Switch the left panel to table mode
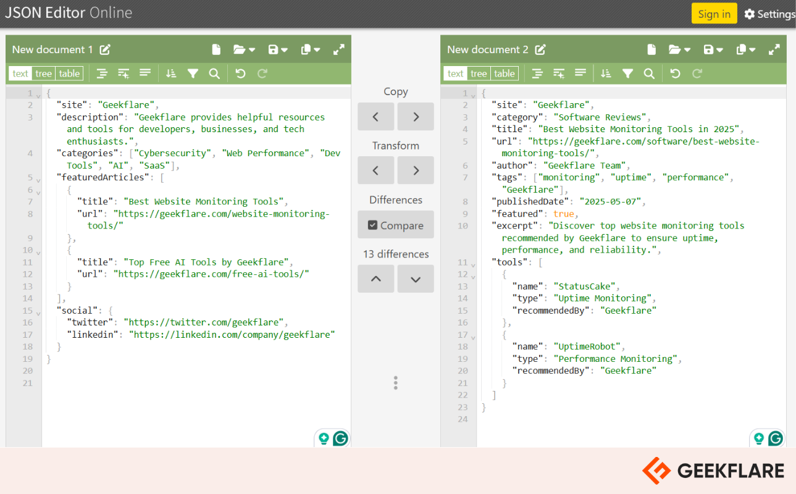Viewport: 796px width, 494px height. (x=69, y=73)
